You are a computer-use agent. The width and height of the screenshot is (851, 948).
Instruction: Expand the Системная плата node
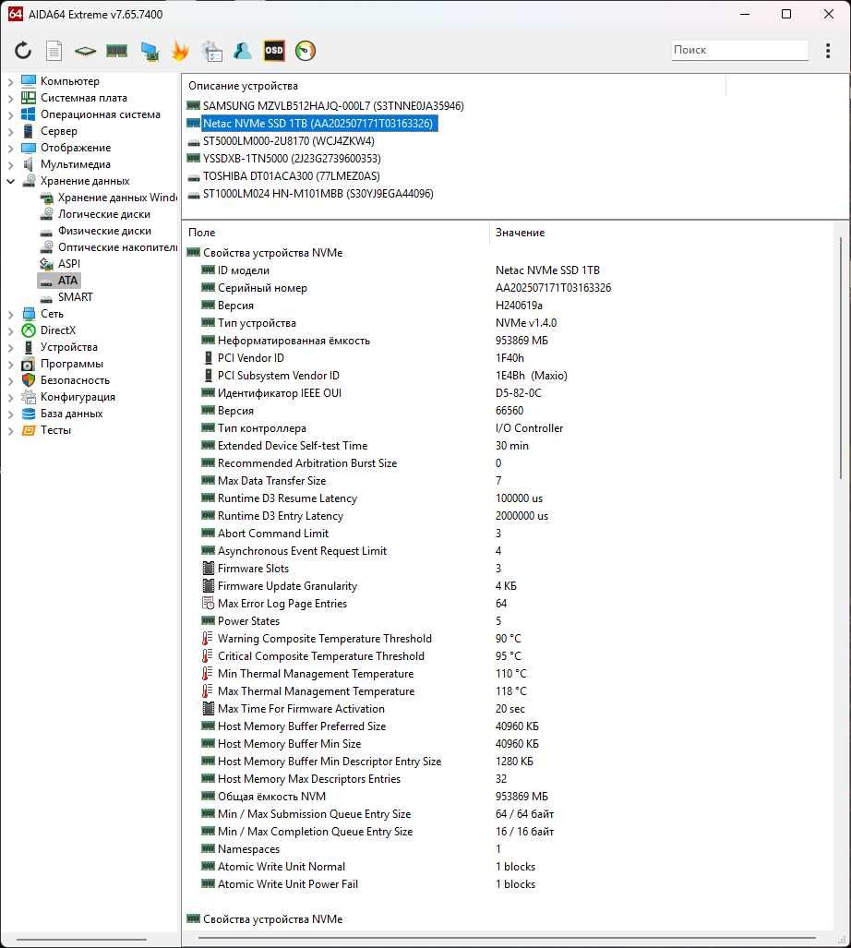[10, 98]
